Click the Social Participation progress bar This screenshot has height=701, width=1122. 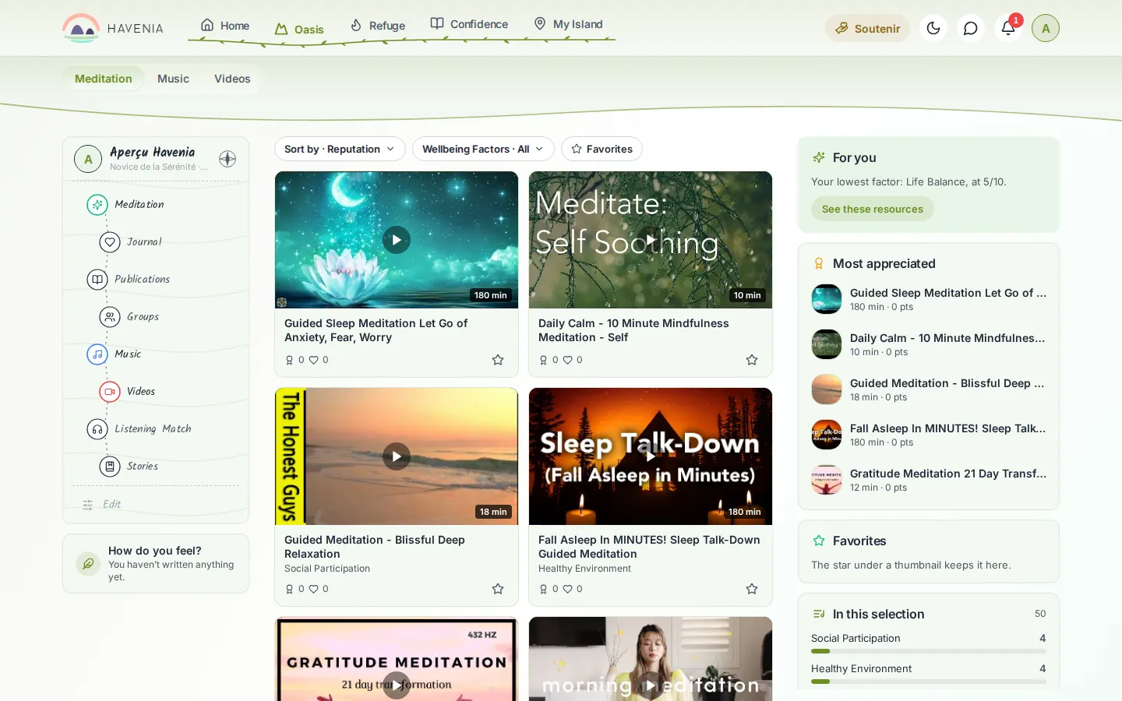tap(929, 651)
